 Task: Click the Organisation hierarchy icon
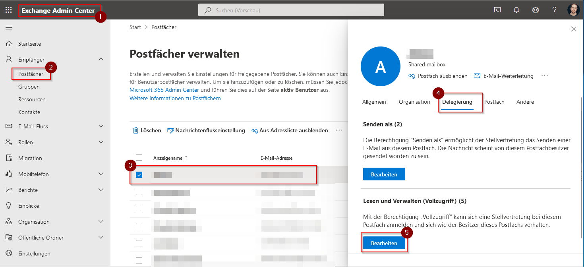pyautogui.click(x=9, y=222)
